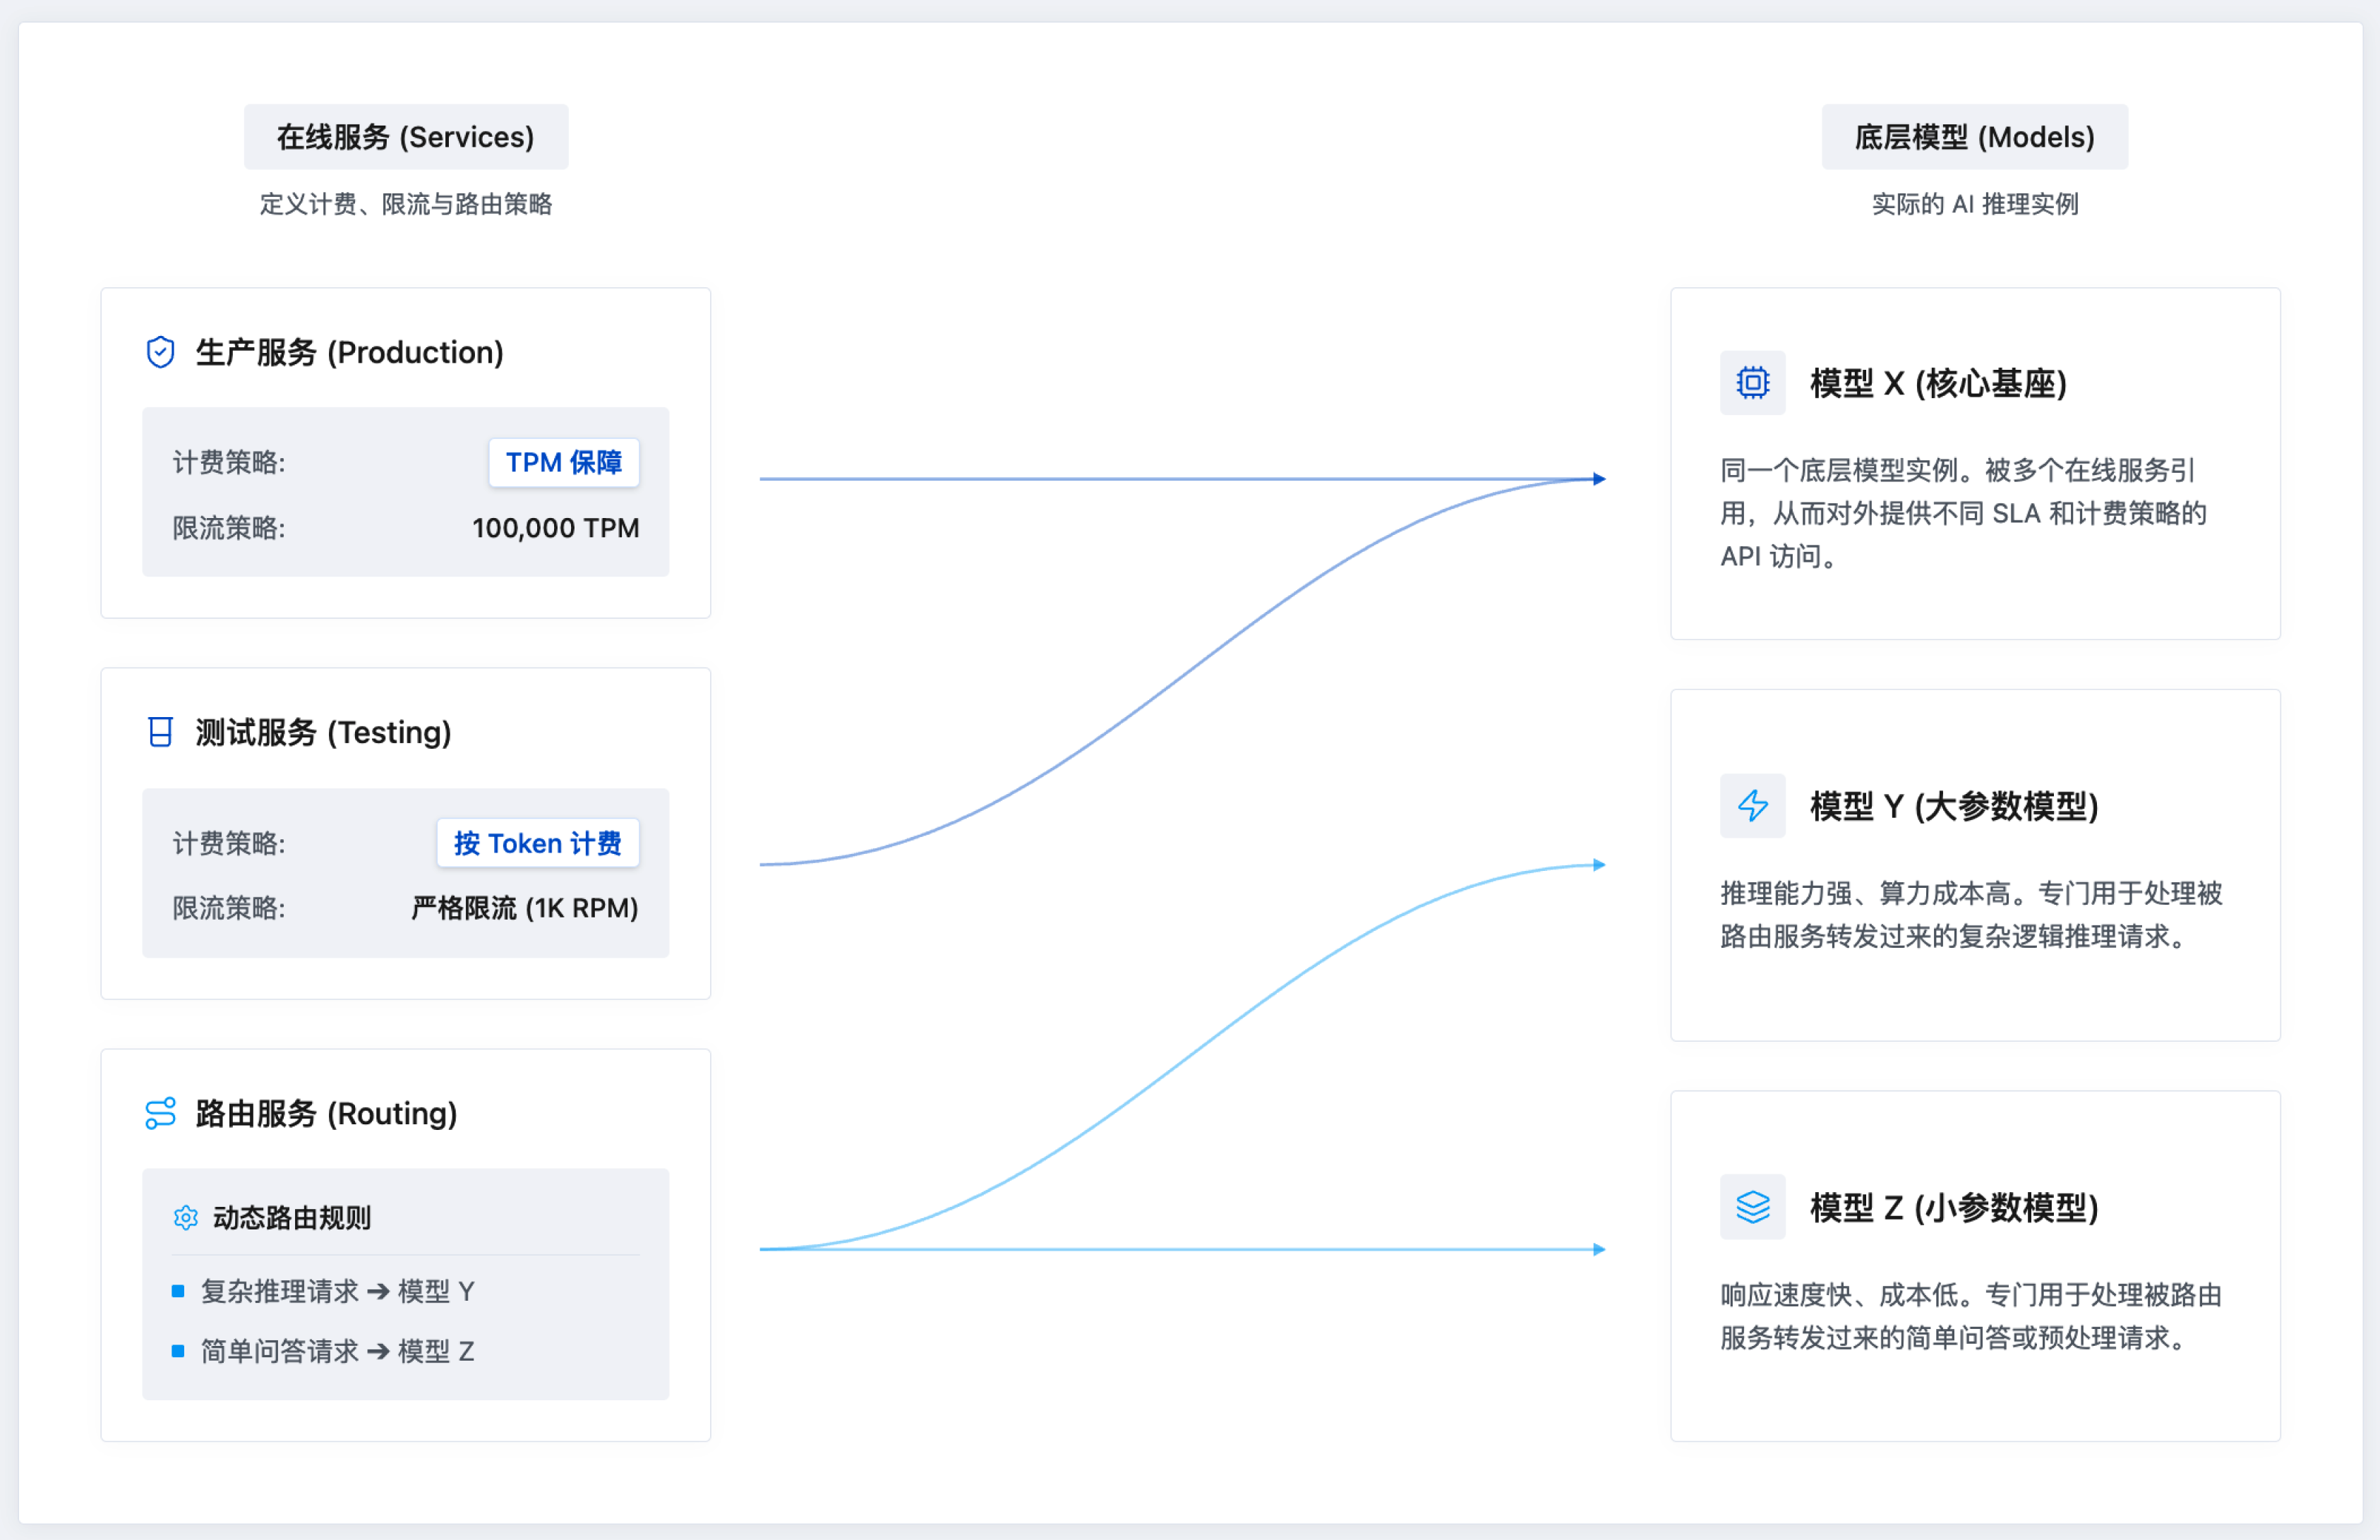Click the 动态路由规则 heading

pos(291,1217)
